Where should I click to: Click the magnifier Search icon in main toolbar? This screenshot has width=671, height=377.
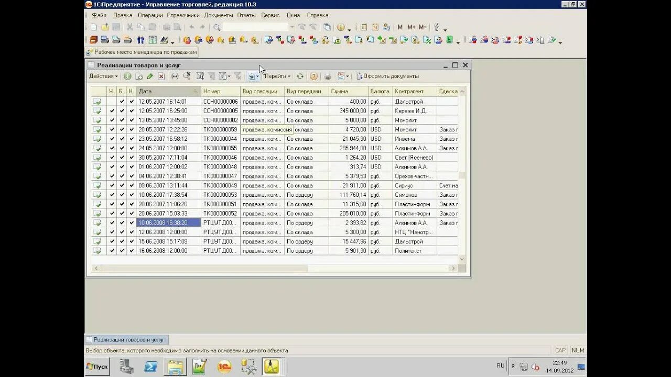217,27
